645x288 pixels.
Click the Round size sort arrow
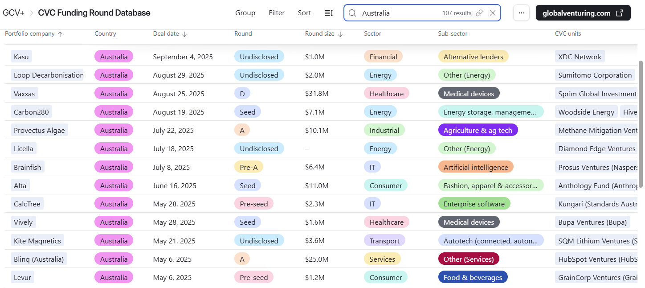(340, 34)
